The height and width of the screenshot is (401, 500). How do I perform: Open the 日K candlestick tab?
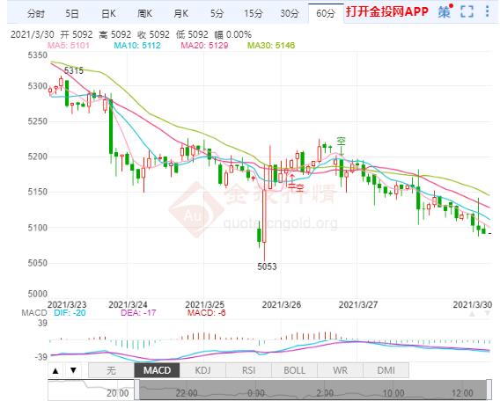[108, 13]
